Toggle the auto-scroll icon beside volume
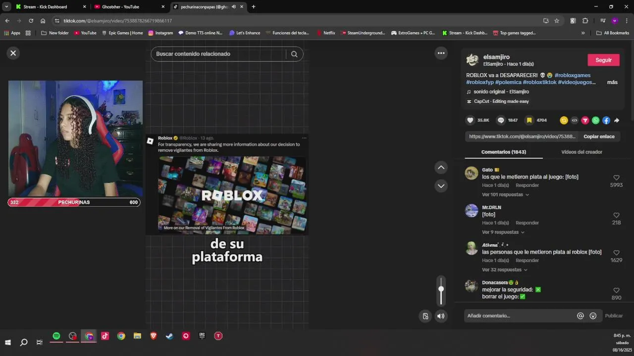This screenshot has height=356, width=634. click(x=425, y=316)
